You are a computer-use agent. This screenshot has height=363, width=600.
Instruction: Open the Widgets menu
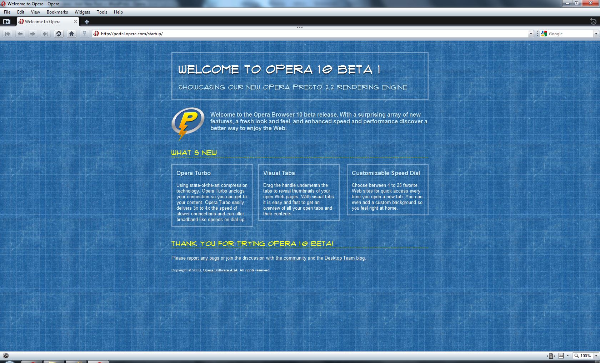pyautogui.click(x=82, y=12)
